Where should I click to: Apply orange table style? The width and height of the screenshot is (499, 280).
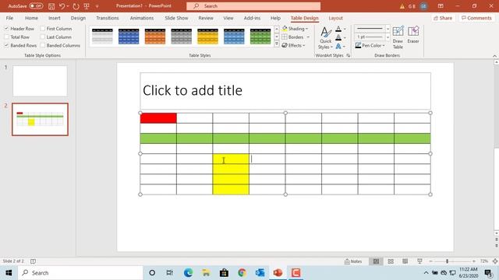[x=155, y=37]
